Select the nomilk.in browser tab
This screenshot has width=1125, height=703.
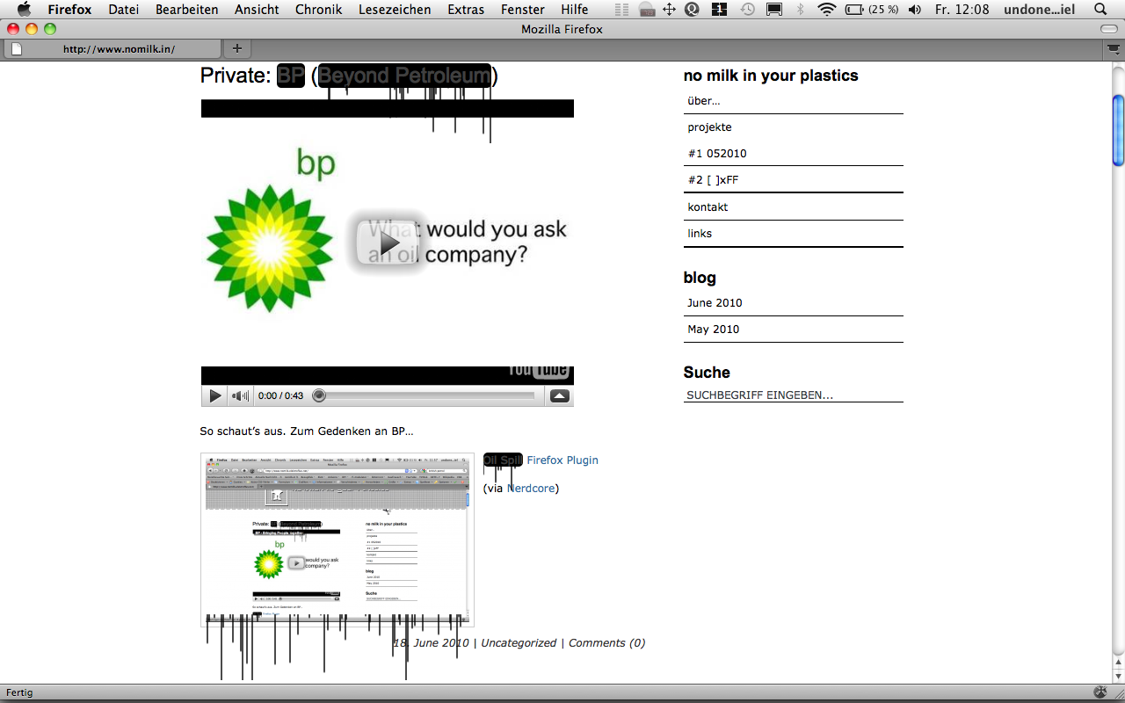coord(112,49)
